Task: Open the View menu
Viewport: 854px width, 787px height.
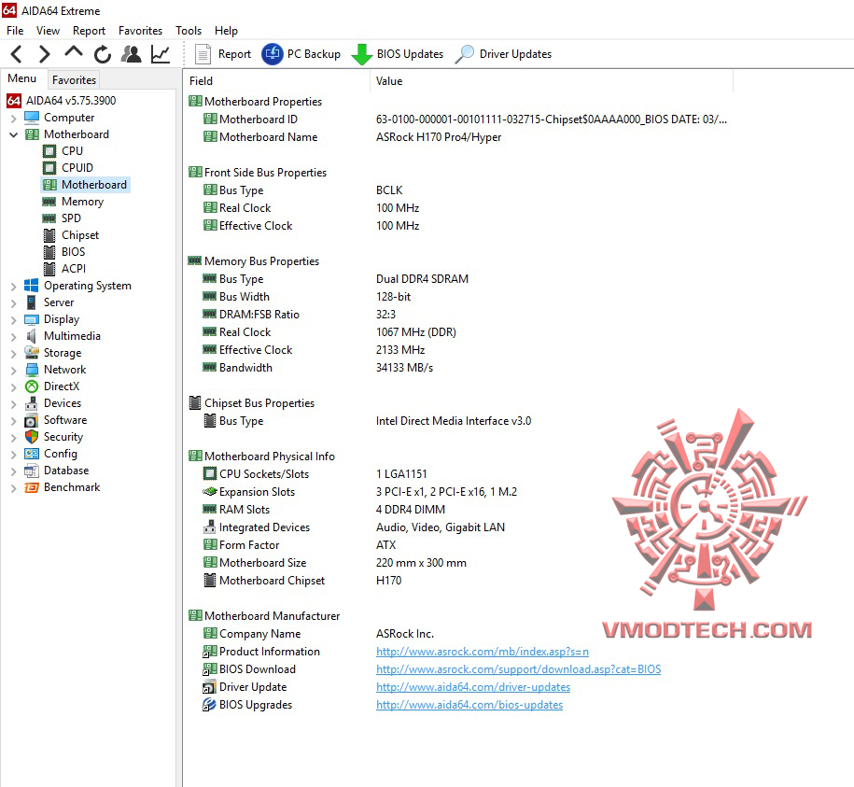Action: (48, 31)
